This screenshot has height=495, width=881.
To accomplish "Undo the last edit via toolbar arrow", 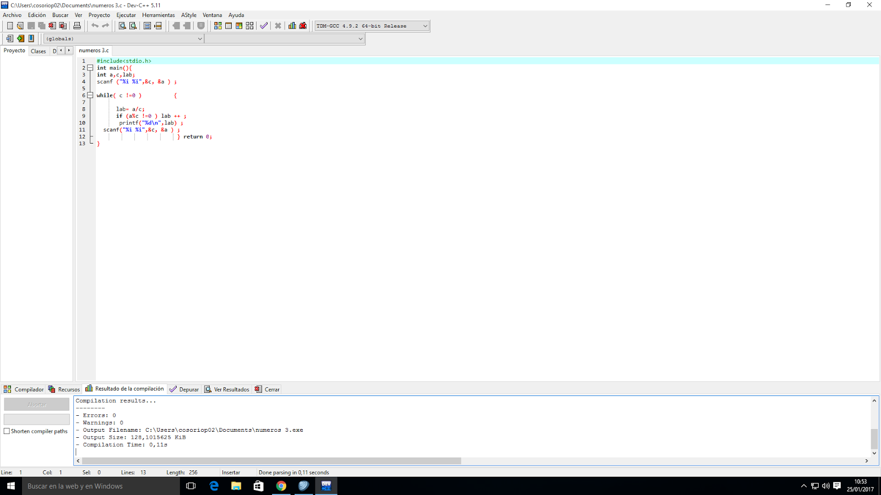I will click(95, 26).
